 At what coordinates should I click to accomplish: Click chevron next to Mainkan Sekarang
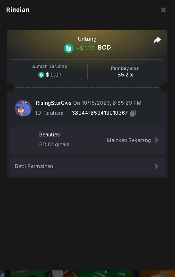click(x=157, y=140)
